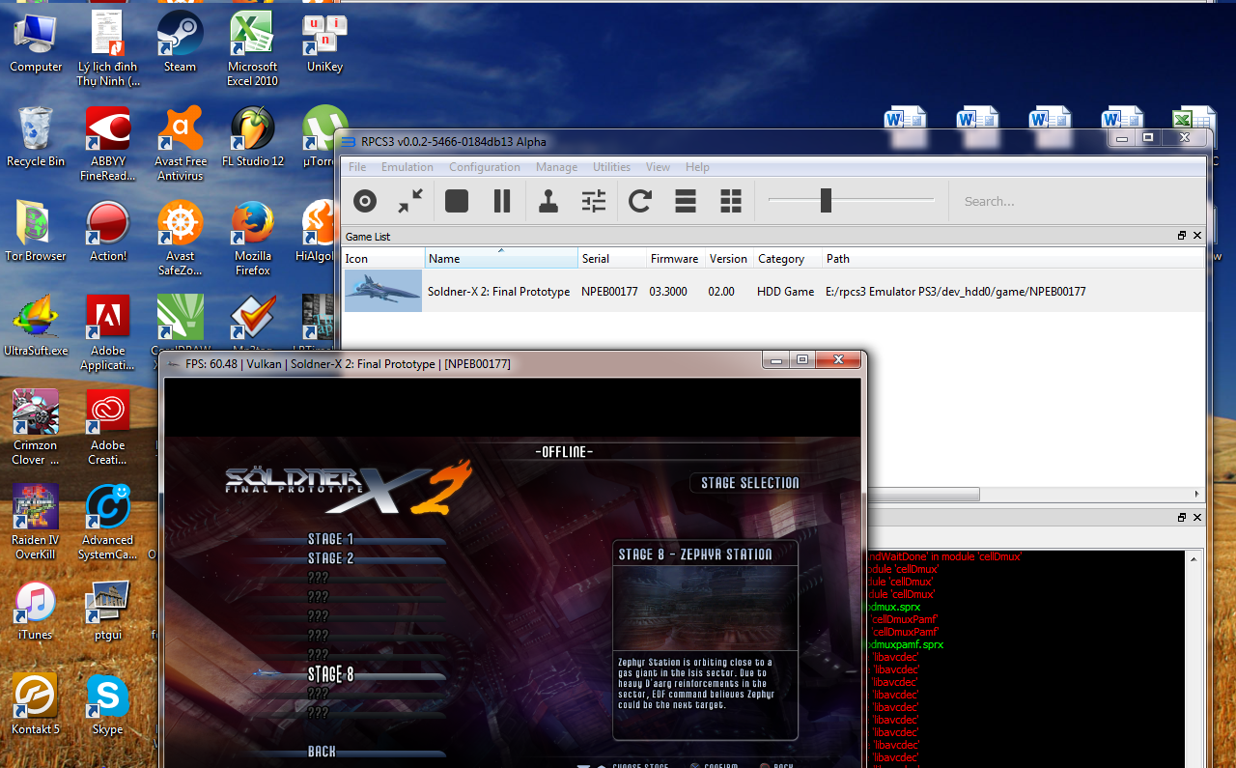1236x768 pixels.
Task: Sort the game list by Version column
Action: click(729, 258)
